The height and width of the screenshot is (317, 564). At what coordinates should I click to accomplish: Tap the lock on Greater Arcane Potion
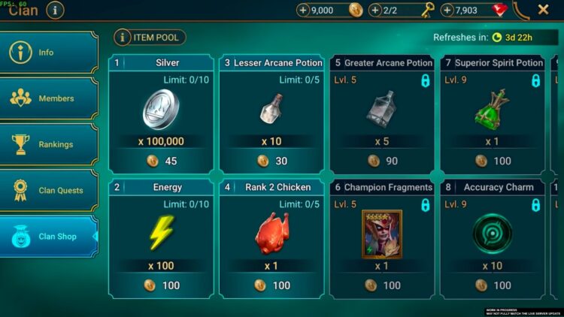click(x=426, y=80)
